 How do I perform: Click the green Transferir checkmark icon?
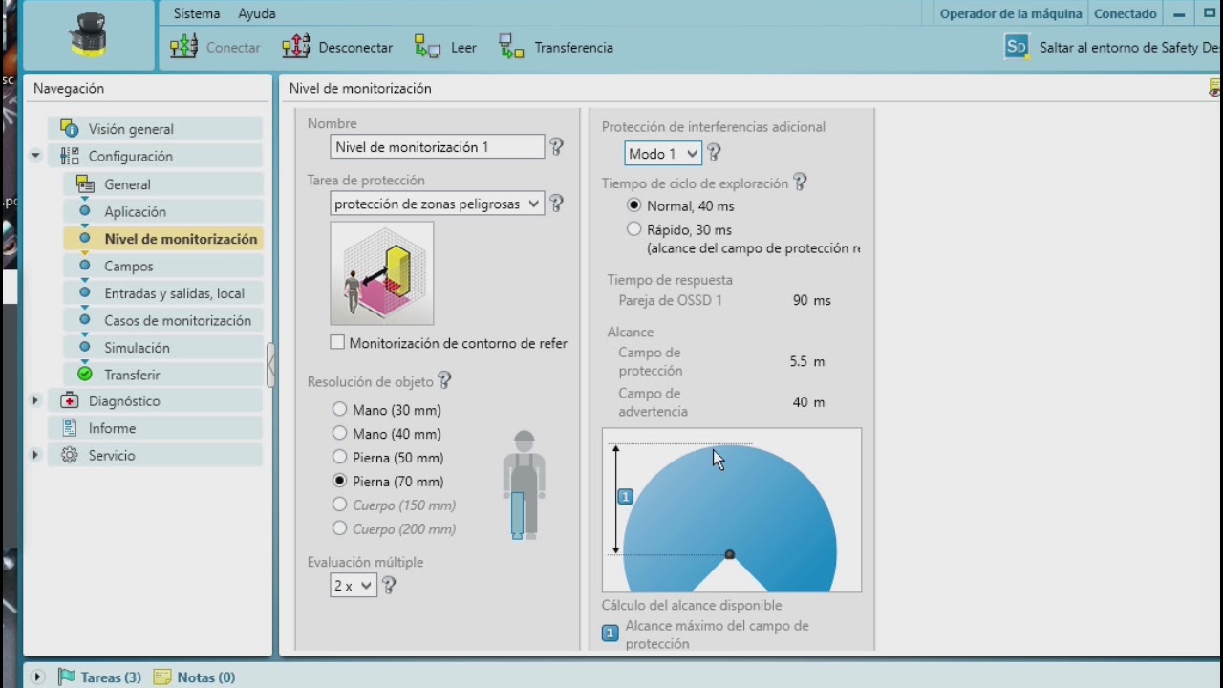click(x=85, y=375)
